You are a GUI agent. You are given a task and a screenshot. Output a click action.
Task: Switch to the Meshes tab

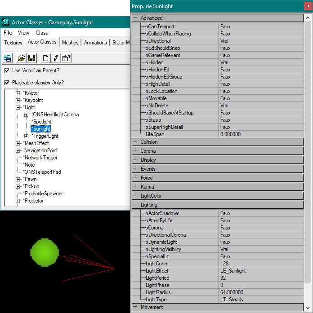pos(70,43)
